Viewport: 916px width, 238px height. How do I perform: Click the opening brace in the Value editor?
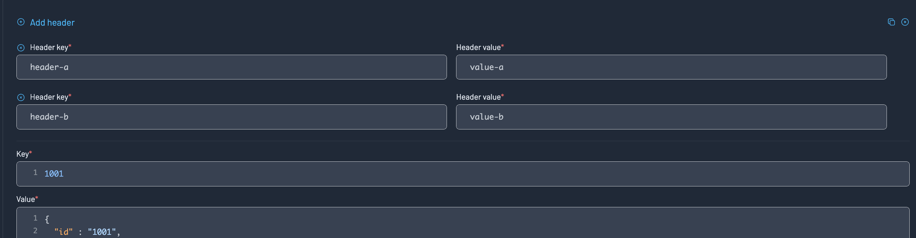pos(47,219)
